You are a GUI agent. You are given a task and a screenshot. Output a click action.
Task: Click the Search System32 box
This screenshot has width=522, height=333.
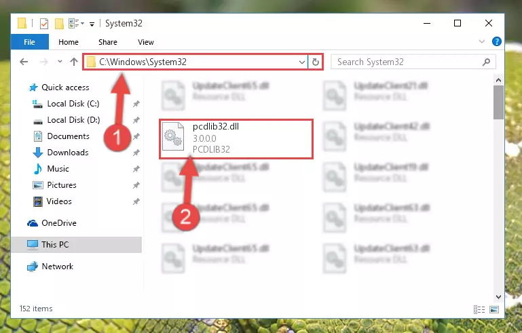click(413, 62)
